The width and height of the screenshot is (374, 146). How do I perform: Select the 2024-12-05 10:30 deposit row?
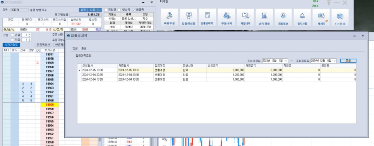coord(217,70)
